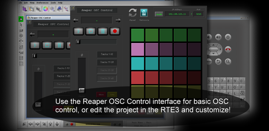Tap the emulator power button
The height and width of the screenshot is (131, 269).
coord(228,37)
